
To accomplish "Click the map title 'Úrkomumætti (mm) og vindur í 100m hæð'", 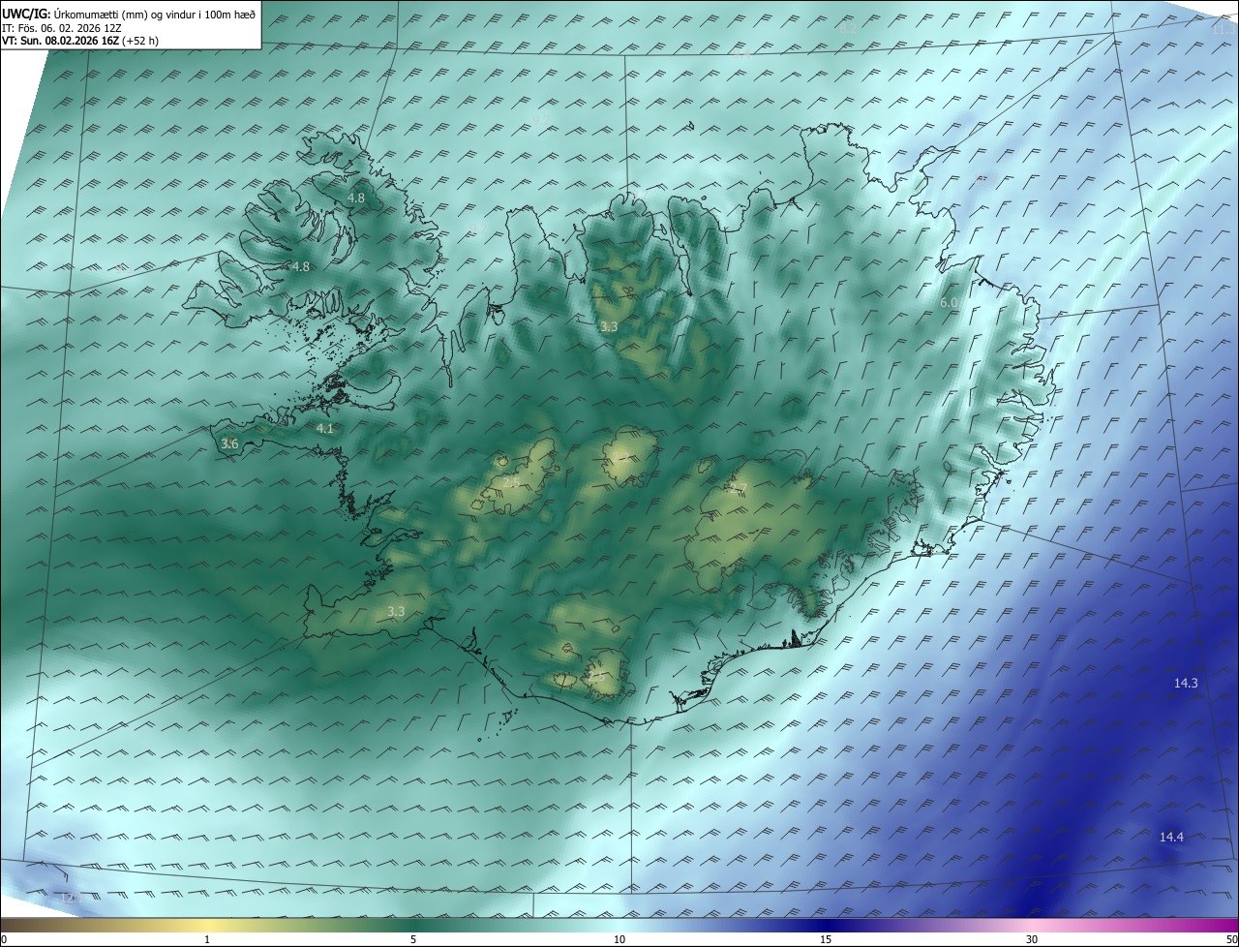I will click(x=155, y=15).
